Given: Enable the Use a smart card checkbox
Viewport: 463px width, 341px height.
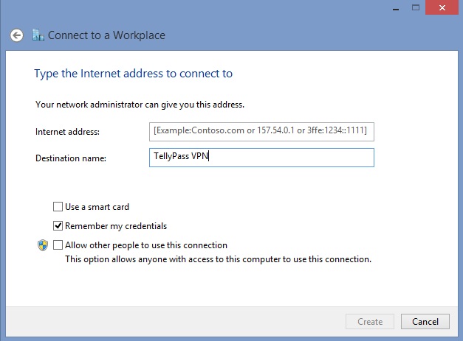Looking at the screenshot, I should (x=58, y=207).
